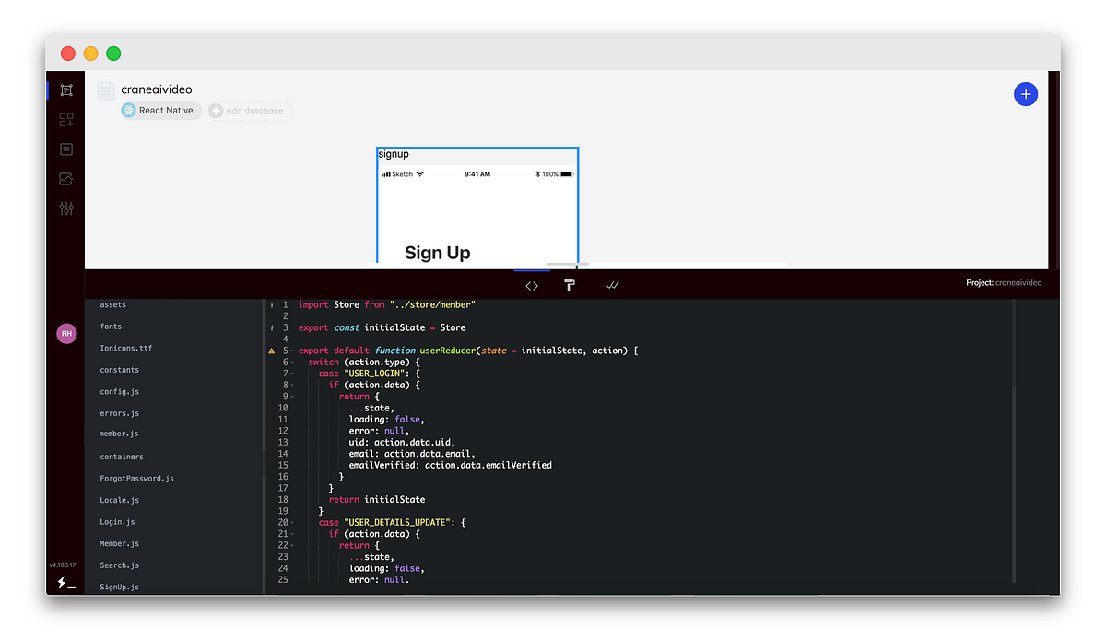Click the add database button
This screenshot has height=630, width=1106.
click(249, 110)
